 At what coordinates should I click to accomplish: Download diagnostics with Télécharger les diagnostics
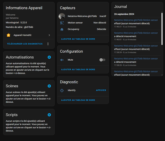(x=25, y=44)
